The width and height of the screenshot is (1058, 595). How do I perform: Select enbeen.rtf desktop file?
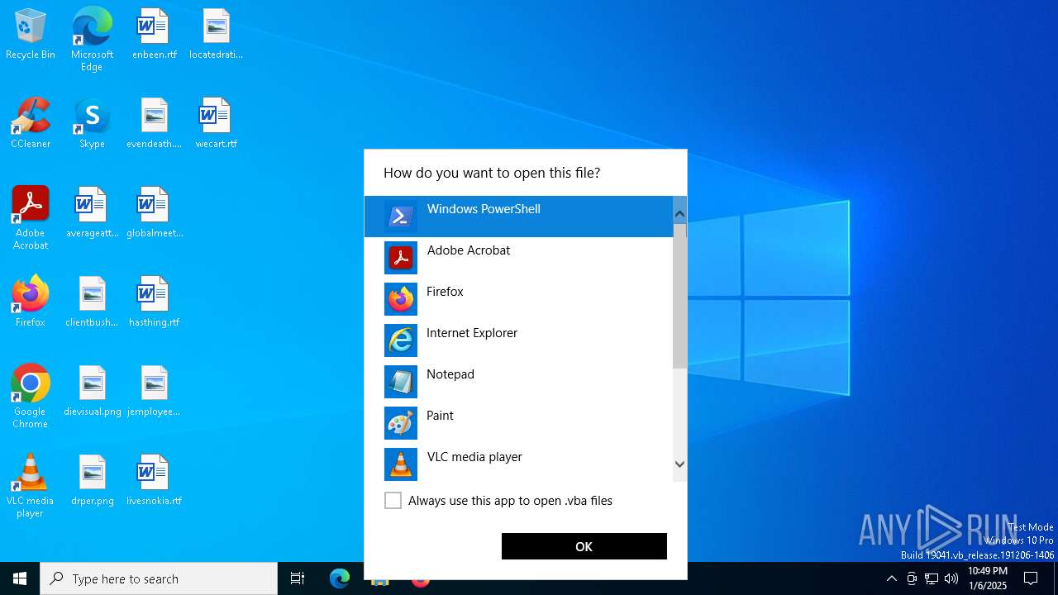pos(155,34)
